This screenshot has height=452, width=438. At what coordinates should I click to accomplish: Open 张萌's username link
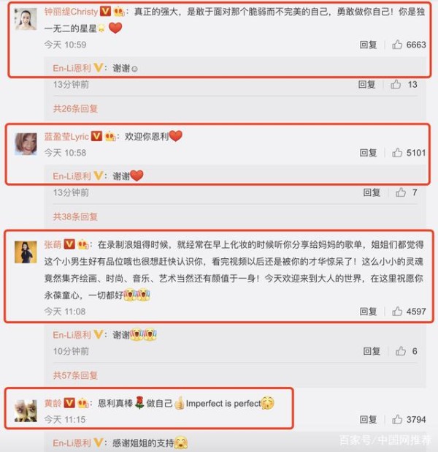tap(53, 244)
